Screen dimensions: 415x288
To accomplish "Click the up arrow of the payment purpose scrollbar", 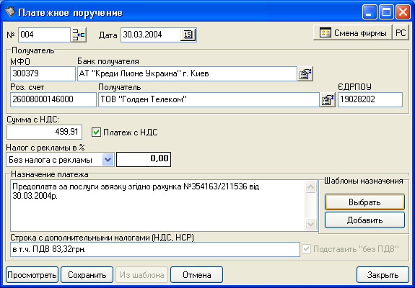I will (x=310, y=187).
